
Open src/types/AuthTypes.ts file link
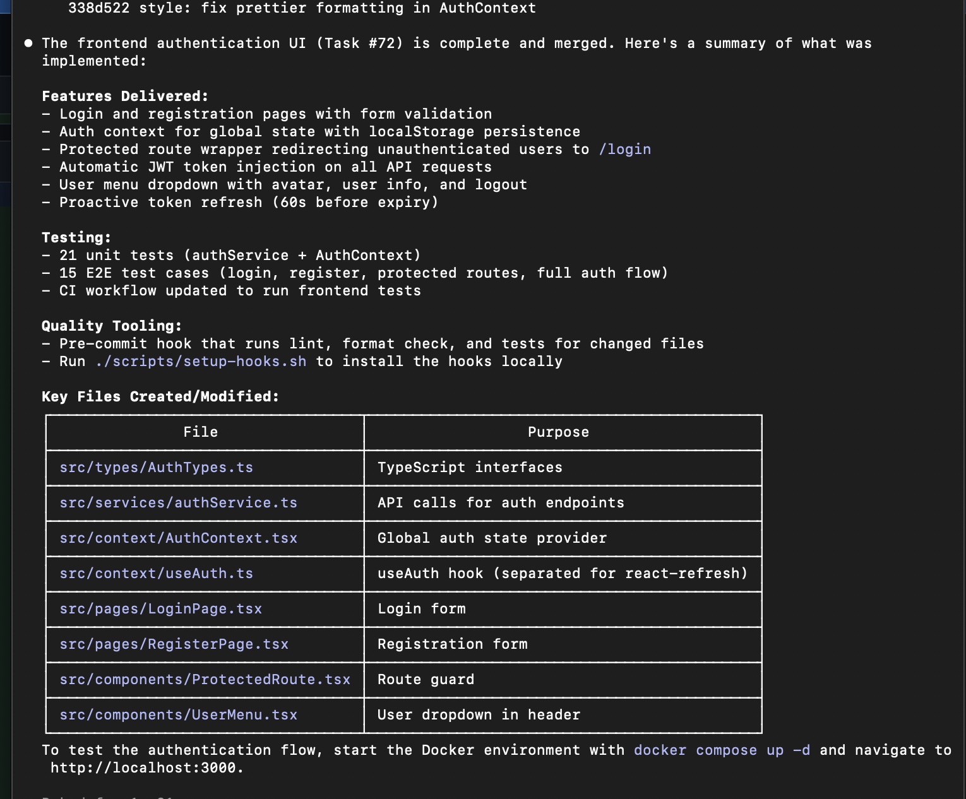click(156, 468)
